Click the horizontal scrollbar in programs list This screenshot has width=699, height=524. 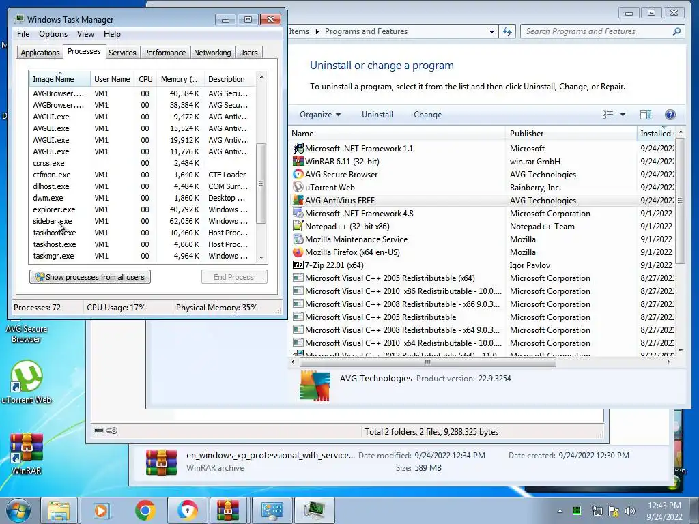(x=427, y=362)
